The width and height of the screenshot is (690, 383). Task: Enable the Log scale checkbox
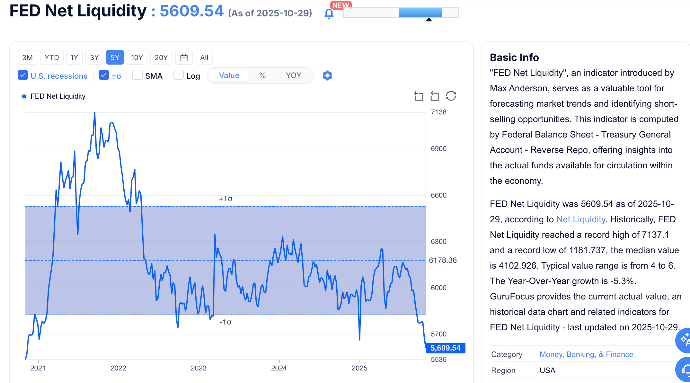[179, 75]
